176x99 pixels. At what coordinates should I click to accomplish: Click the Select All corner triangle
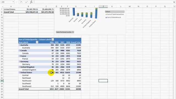(2, 6)
